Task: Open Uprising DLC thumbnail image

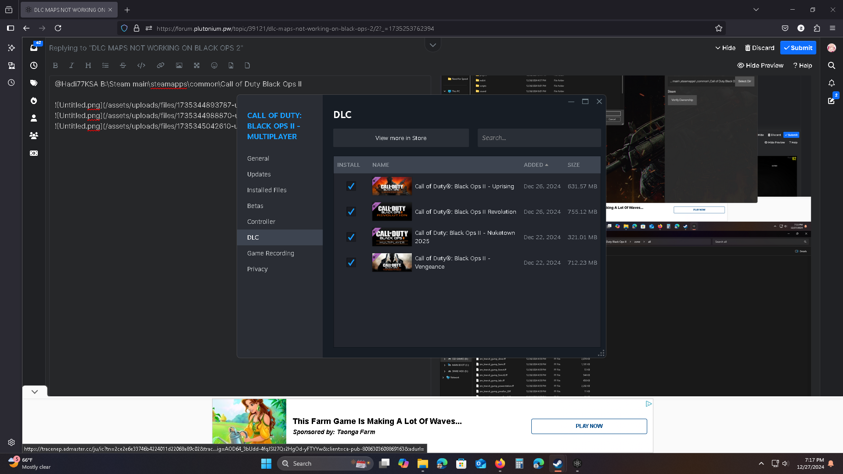Action: (x=392, y=186)
